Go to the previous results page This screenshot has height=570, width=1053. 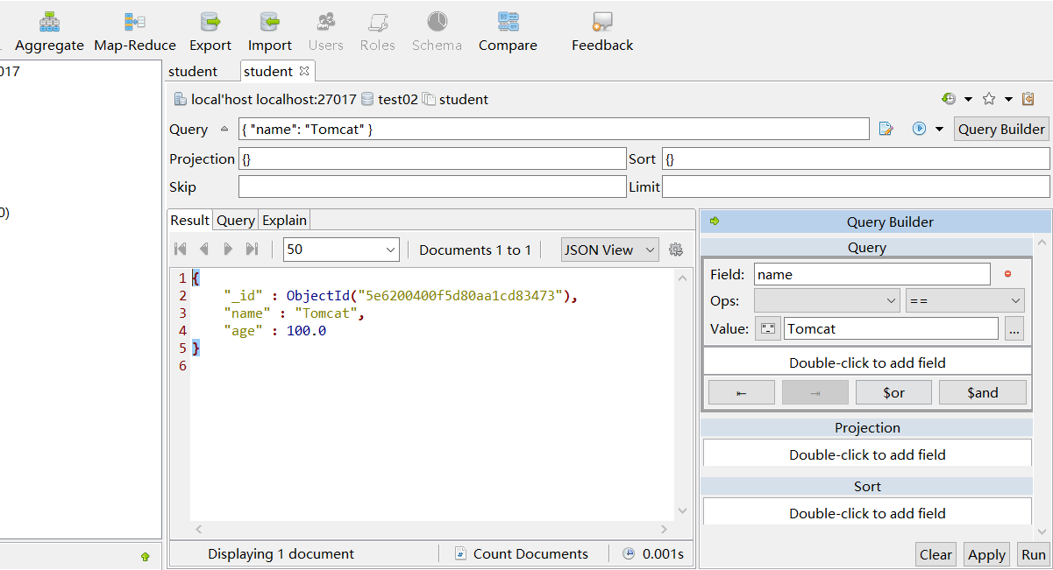203,249
